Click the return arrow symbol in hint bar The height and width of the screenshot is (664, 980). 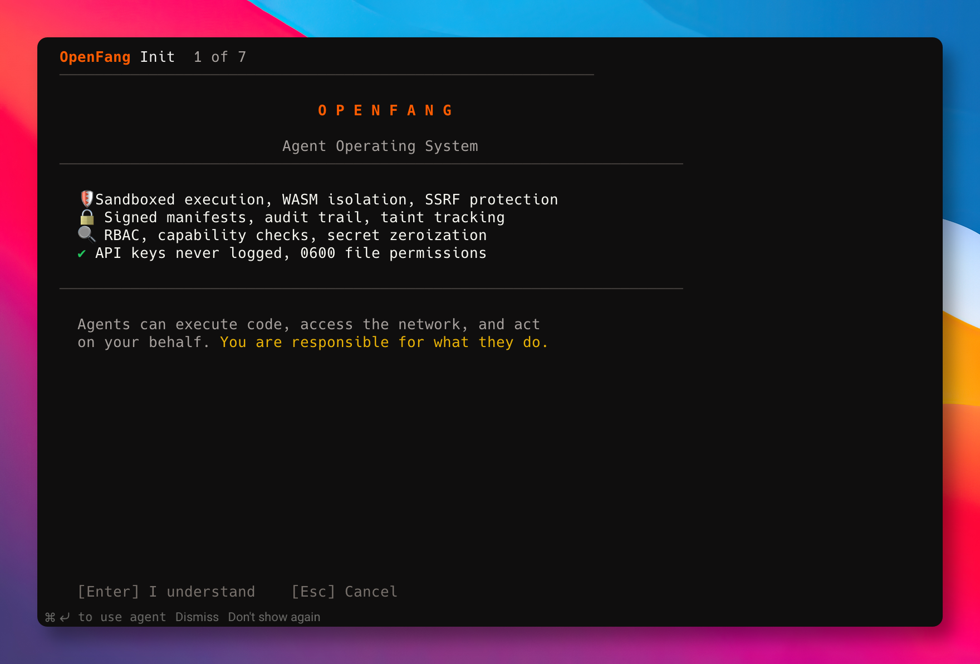pyautogui.click(x=65, y=617)
